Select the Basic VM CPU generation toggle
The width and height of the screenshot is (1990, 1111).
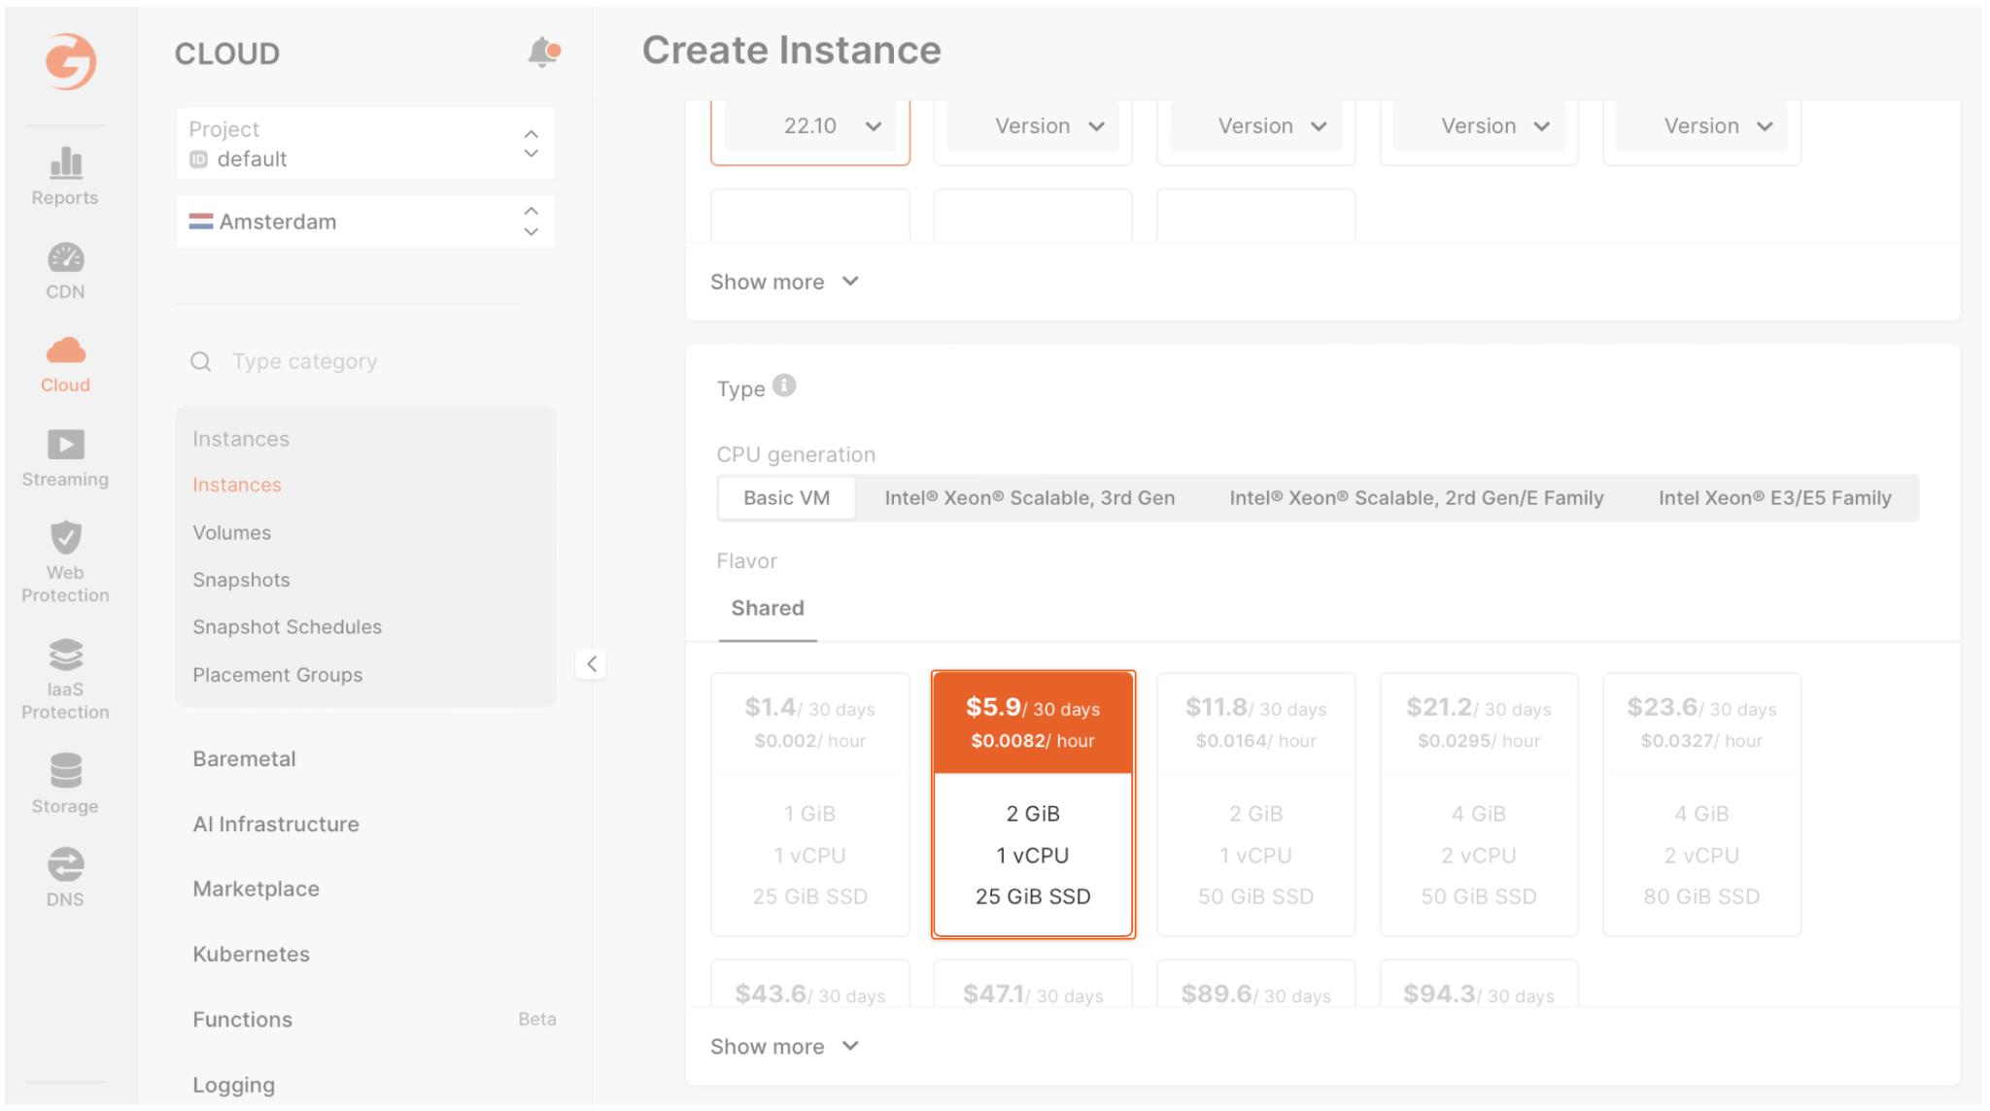(x=786, y=497)
